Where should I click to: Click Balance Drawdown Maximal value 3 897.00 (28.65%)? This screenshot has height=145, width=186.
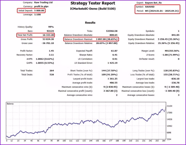point(107,39)
